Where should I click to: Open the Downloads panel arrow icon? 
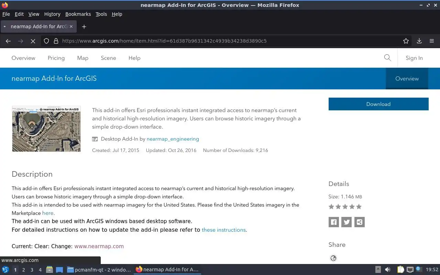419,41
